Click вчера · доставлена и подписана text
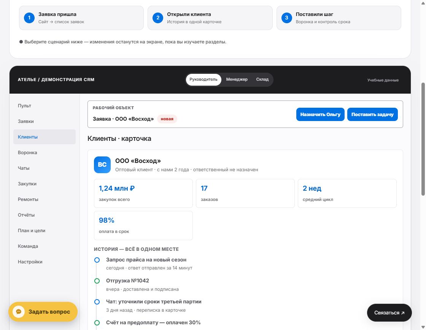This screenshot has height=330, width=426. tap(142, 289)
